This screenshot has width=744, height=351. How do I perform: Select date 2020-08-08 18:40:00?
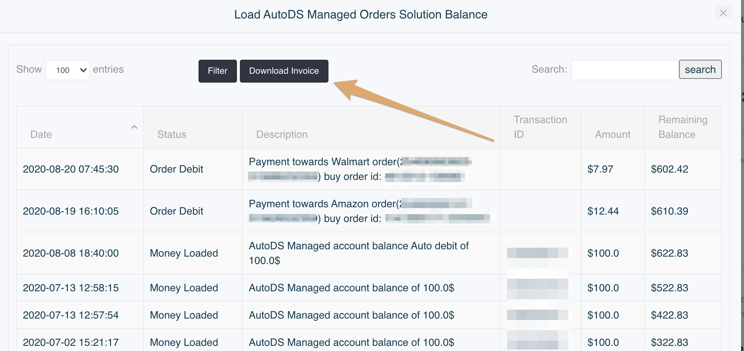(71, 253)
